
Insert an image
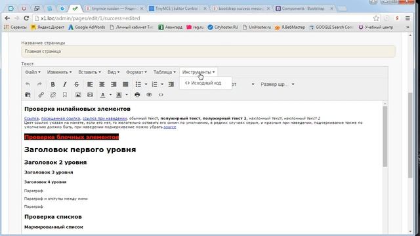point(78,94)
